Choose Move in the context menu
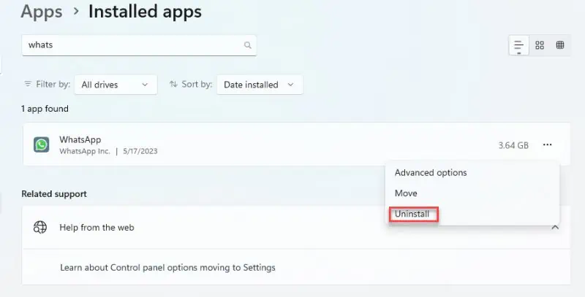The image size is (585, 297). [406, 193]
